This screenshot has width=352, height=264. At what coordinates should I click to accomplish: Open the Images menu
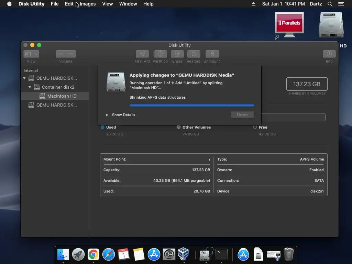(x=88, y=4)
